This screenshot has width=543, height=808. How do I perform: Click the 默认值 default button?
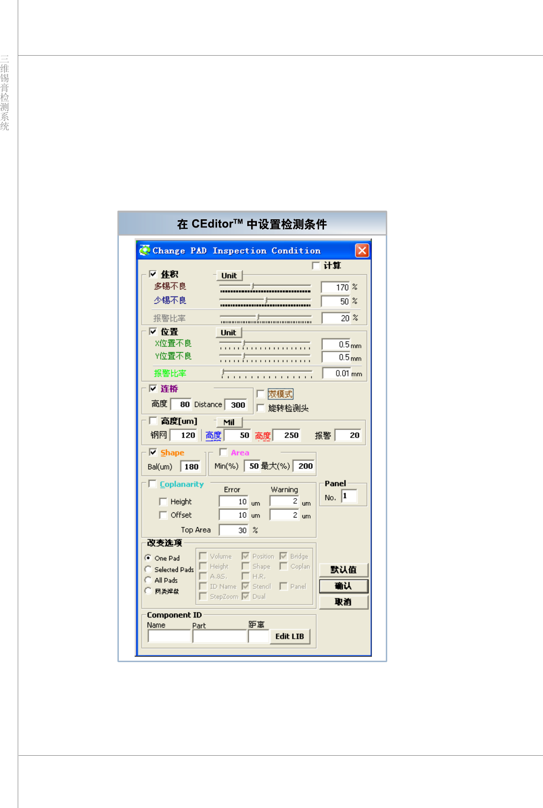tap(344, 570)
